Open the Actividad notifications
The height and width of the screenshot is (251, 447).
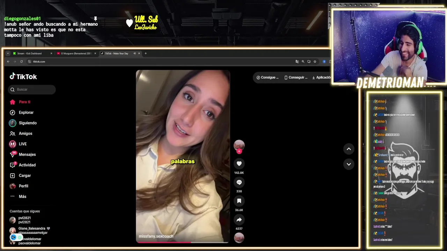tap(23, 165)
